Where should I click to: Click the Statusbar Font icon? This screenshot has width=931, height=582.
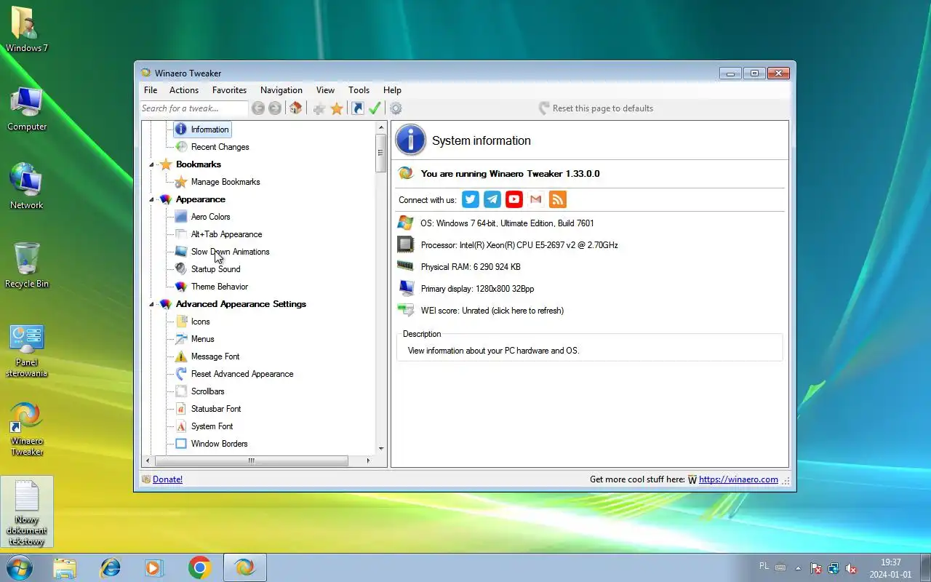click(181, 409)
